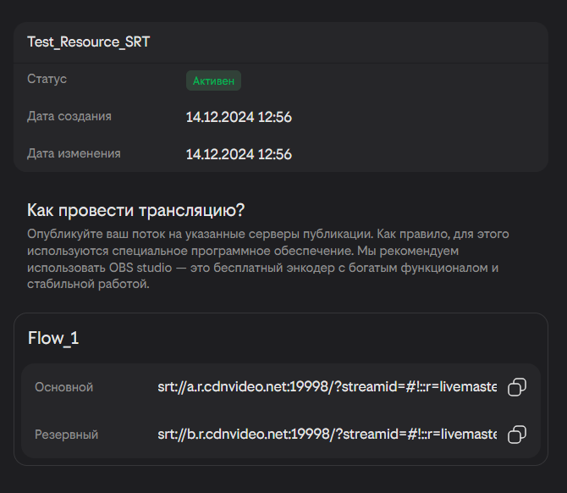Screen dimensions: 567x493
Task: Click the Дата создания label
Action: (69, 116)
